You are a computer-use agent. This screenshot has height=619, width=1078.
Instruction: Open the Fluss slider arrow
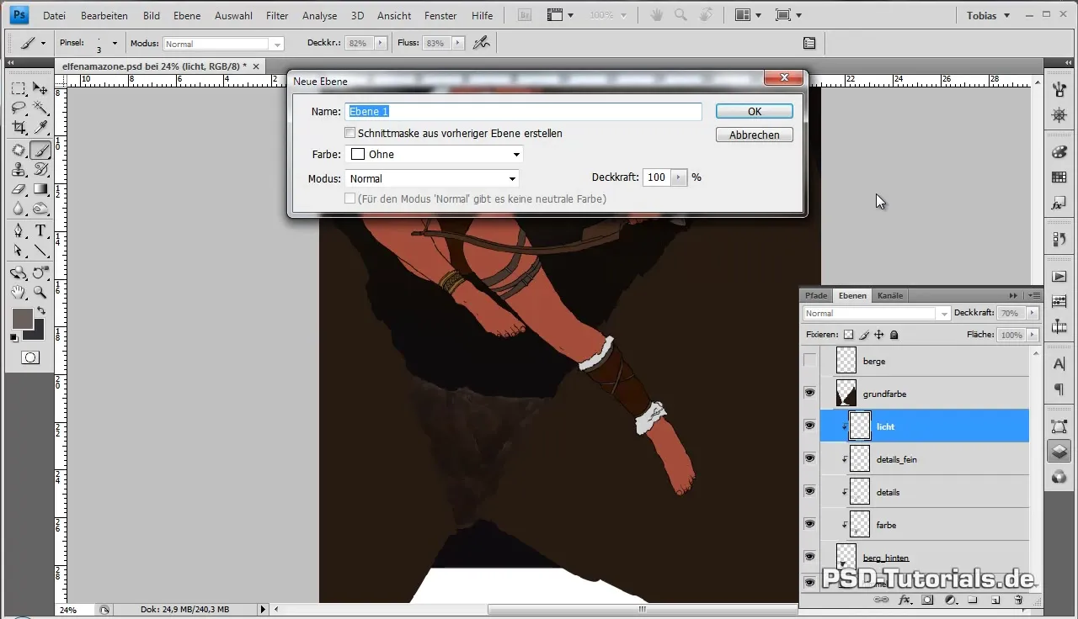pyautogui.click(x=458, y=43)
